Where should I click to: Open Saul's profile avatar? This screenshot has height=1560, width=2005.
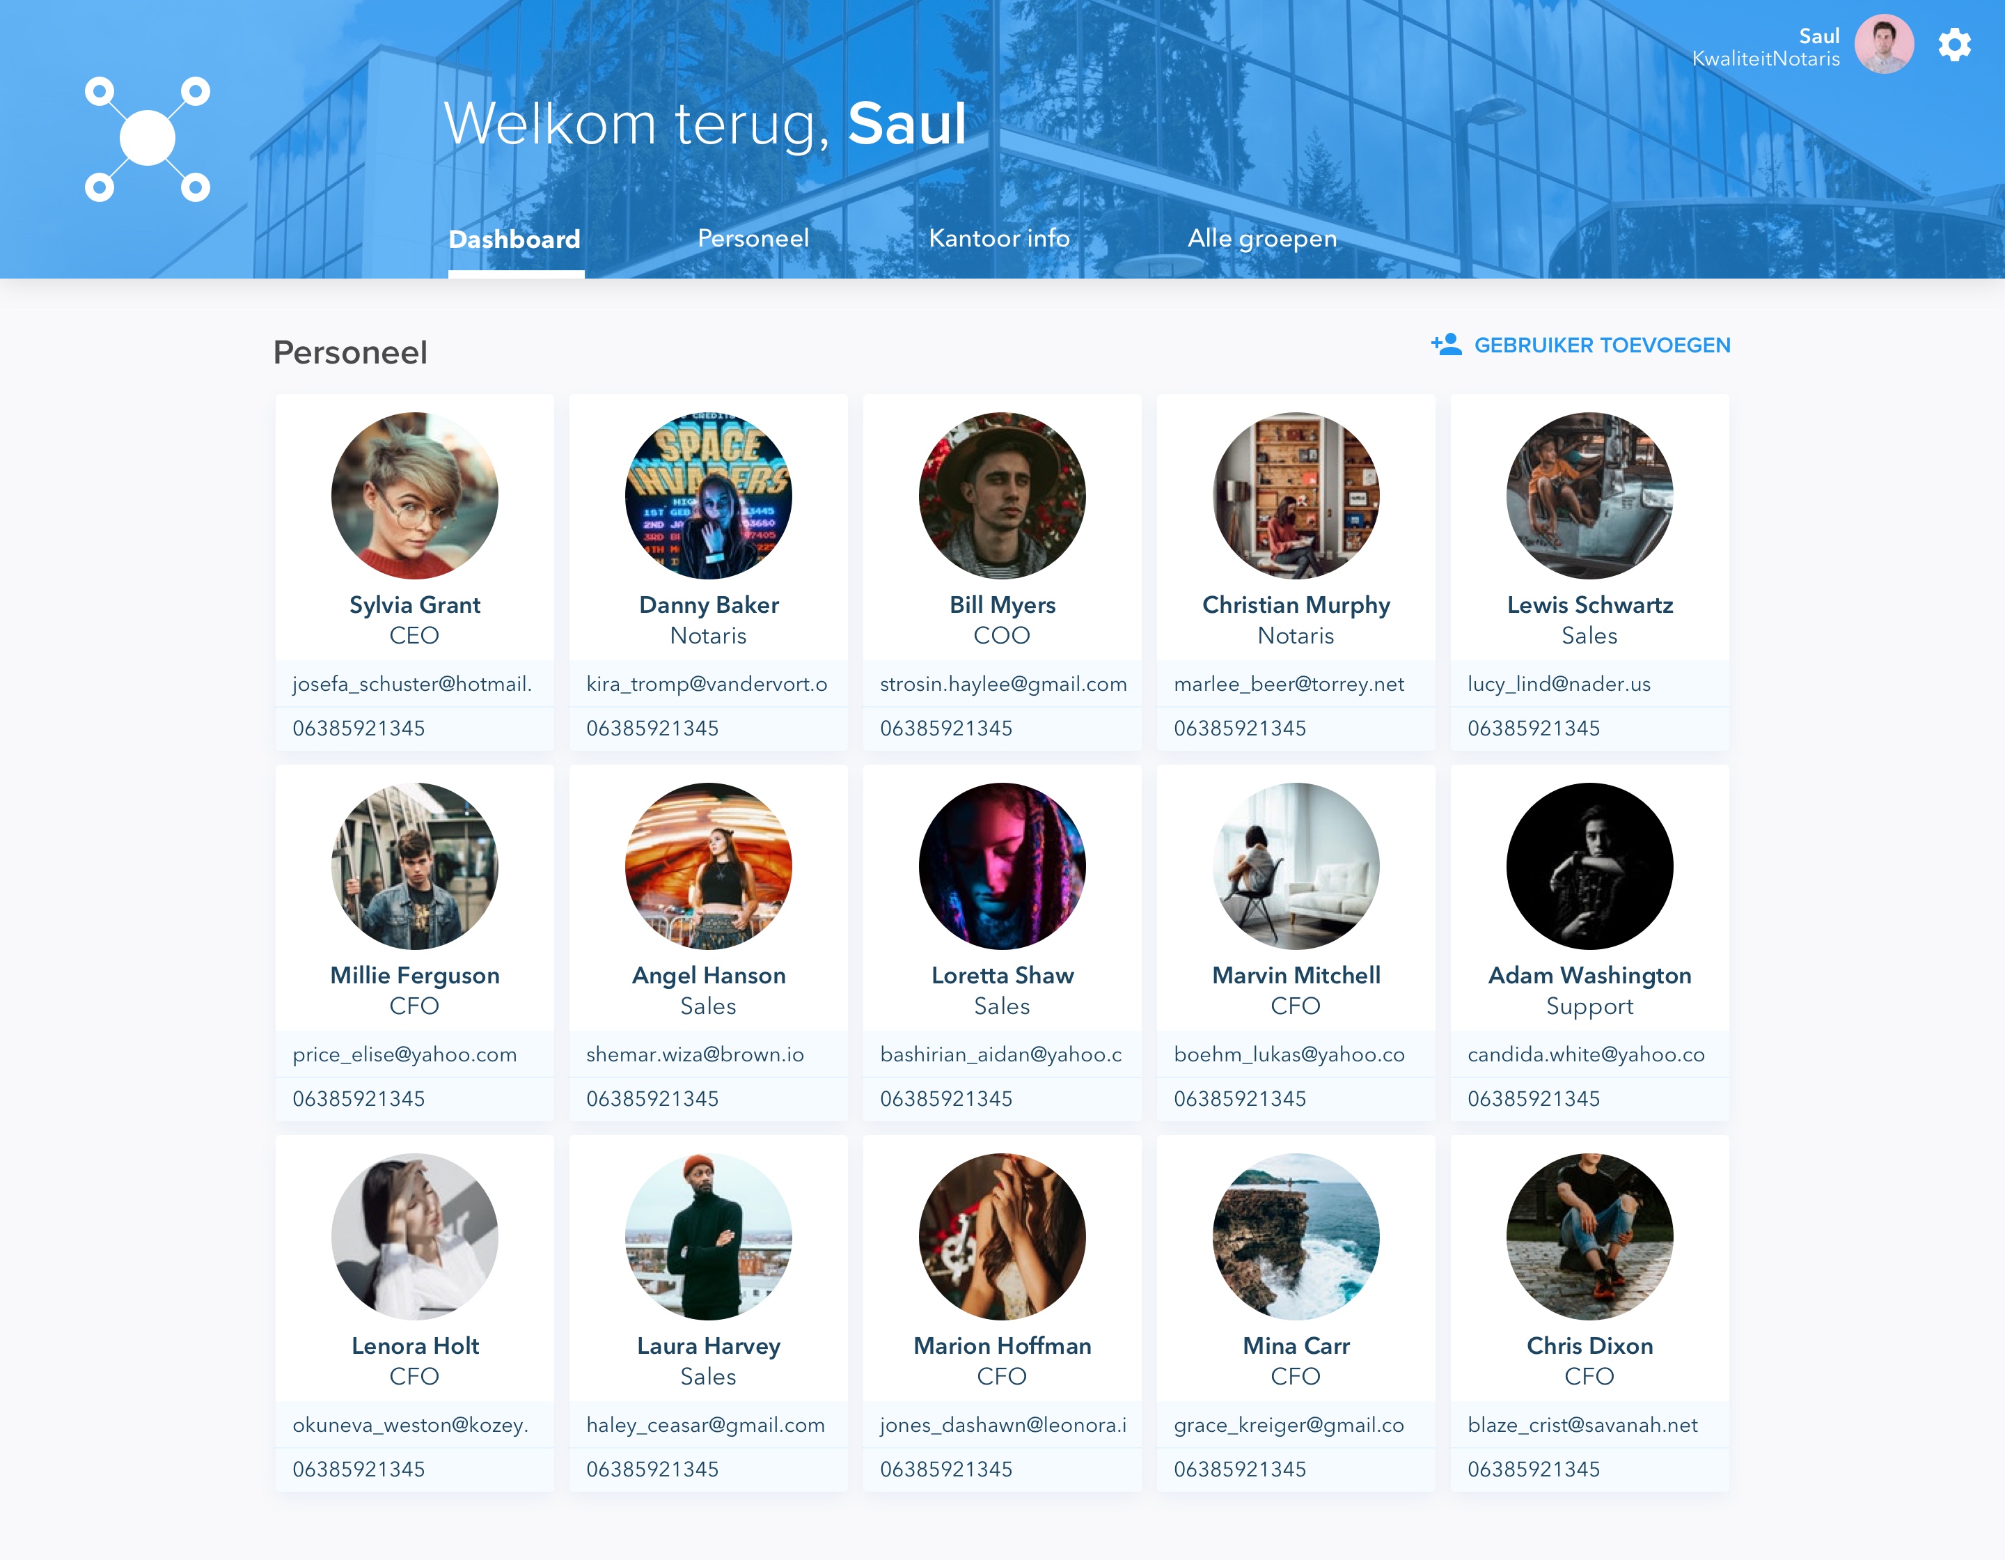coord(1884,44)
